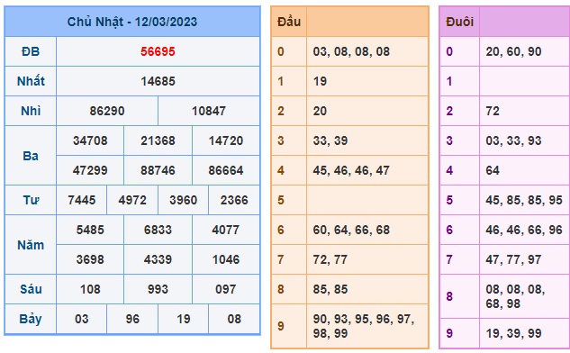Click Năm prize number 1046
The image size is (570, 353).
click(226, 259)
